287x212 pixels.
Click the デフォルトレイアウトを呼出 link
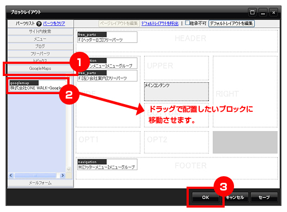(160, 24)
